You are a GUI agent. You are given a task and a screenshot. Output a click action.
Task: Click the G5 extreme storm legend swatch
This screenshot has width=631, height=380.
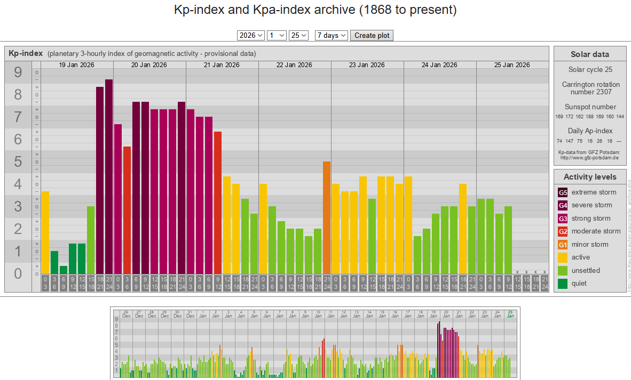click(563, 192)
